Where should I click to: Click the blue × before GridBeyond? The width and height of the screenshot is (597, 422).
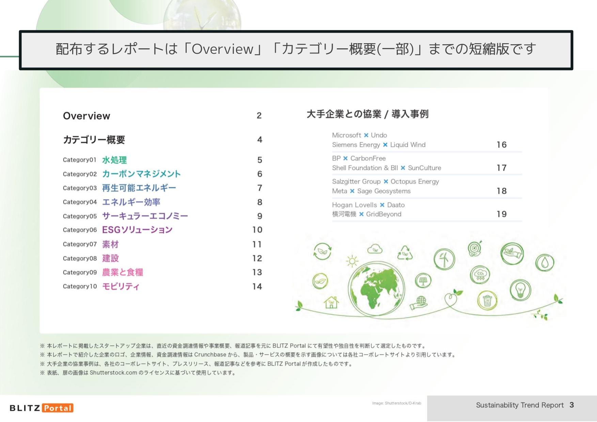pyautogui.click(x=361, y=214)
